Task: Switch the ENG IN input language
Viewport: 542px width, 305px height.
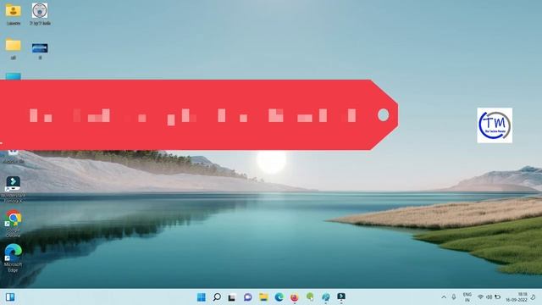Action: click(x=467, y=297)
